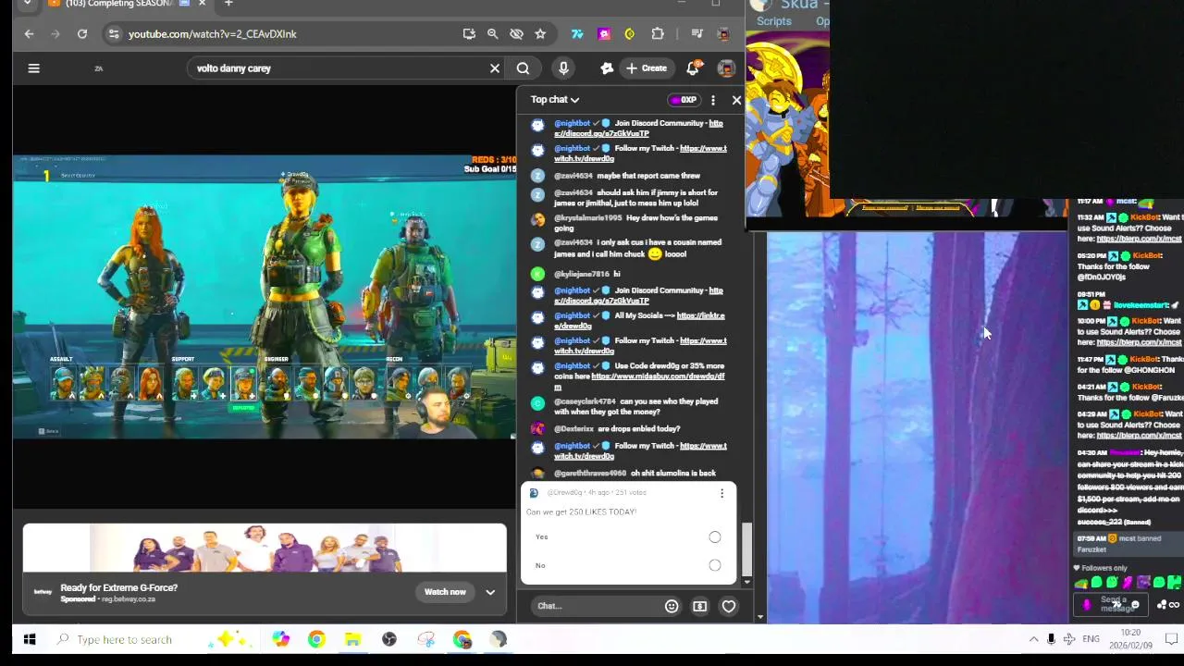1184x666 pixels.
Task: Open YouTube notifications bell
Action: click(x=693, y=68)
